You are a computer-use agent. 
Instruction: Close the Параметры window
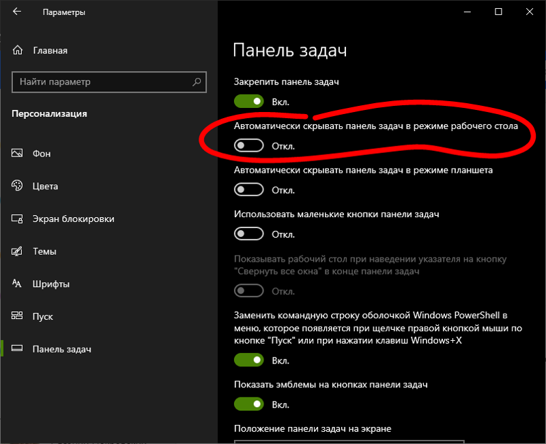click(530, 12)
